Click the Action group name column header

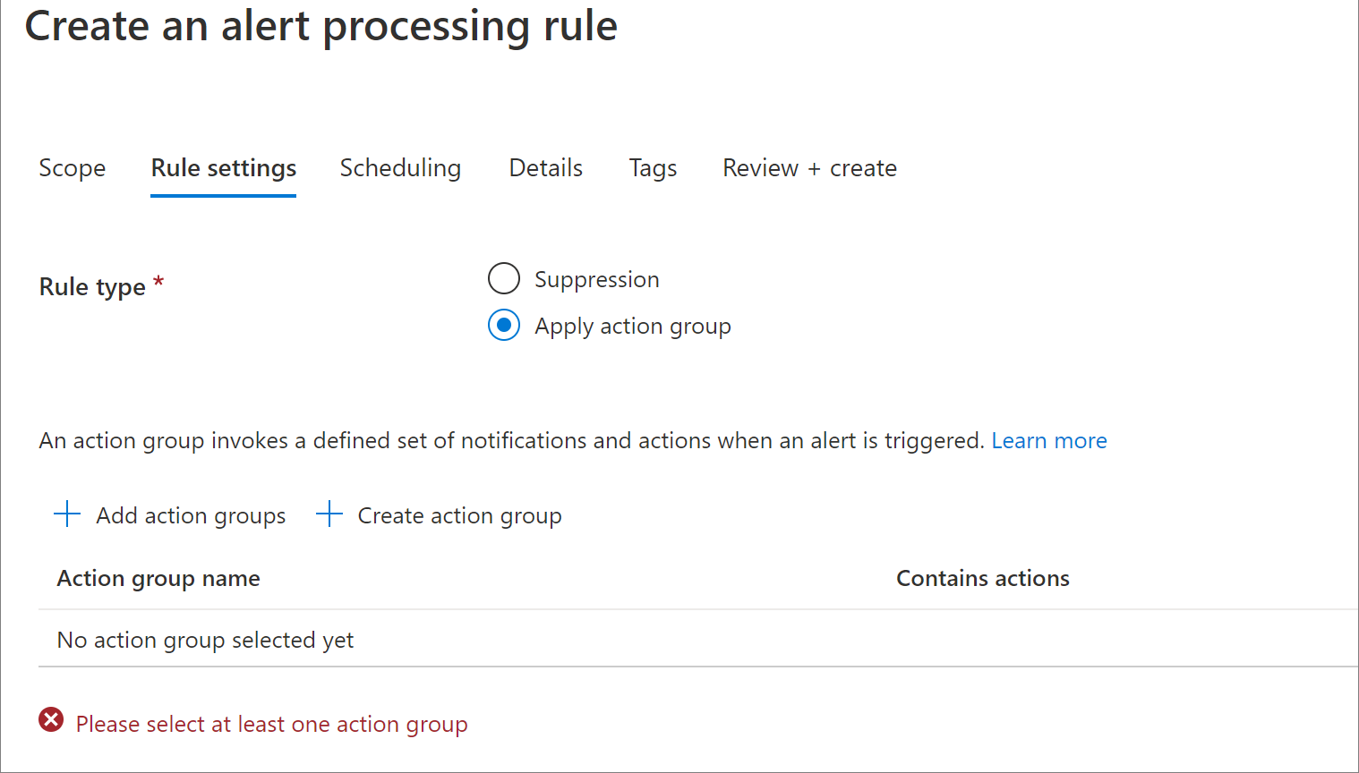[x=158, y=579]
